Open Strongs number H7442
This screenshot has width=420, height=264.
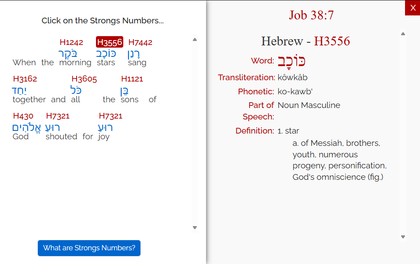click(140, 42)
